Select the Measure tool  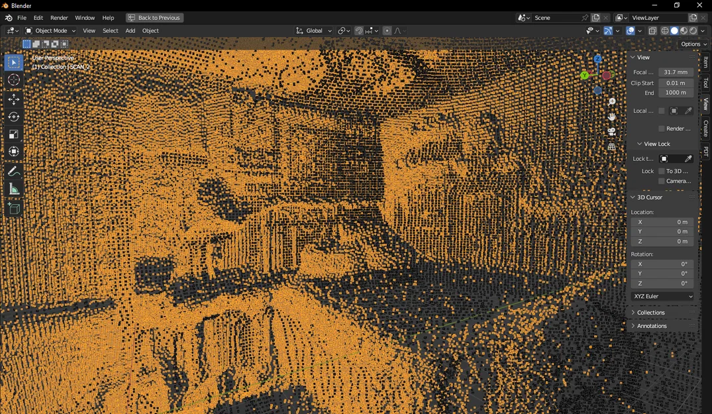pyautogui.click(x=14, y=189)
